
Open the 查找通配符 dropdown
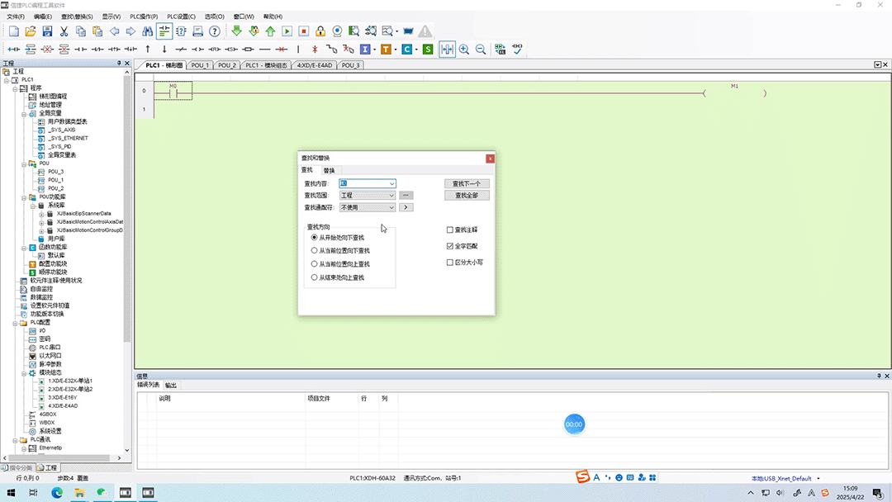click(368, 207)
